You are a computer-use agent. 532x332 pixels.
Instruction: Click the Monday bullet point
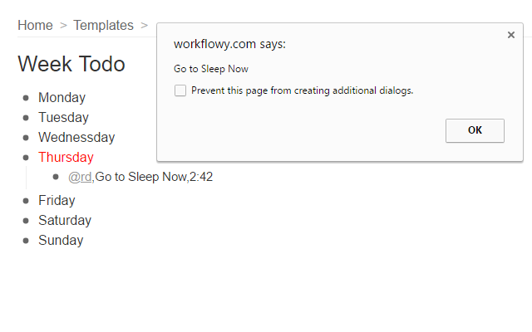click(x=27, y=98)
